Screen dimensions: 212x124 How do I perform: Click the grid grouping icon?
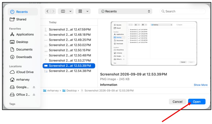click(x=80, y=11)
